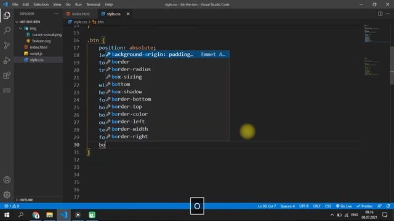Choose the border suggestion
394x221 pixels.
coord(167,62)
